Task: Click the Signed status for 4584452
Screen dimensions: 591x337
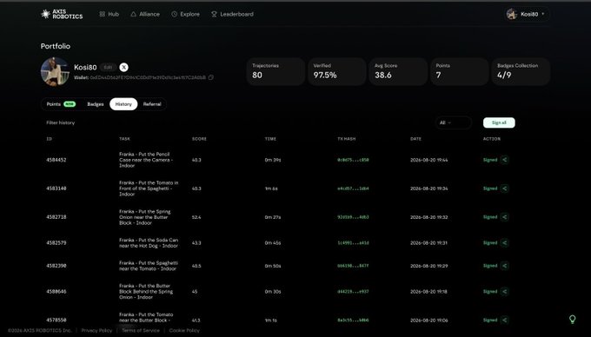Action: pos(490,160)
